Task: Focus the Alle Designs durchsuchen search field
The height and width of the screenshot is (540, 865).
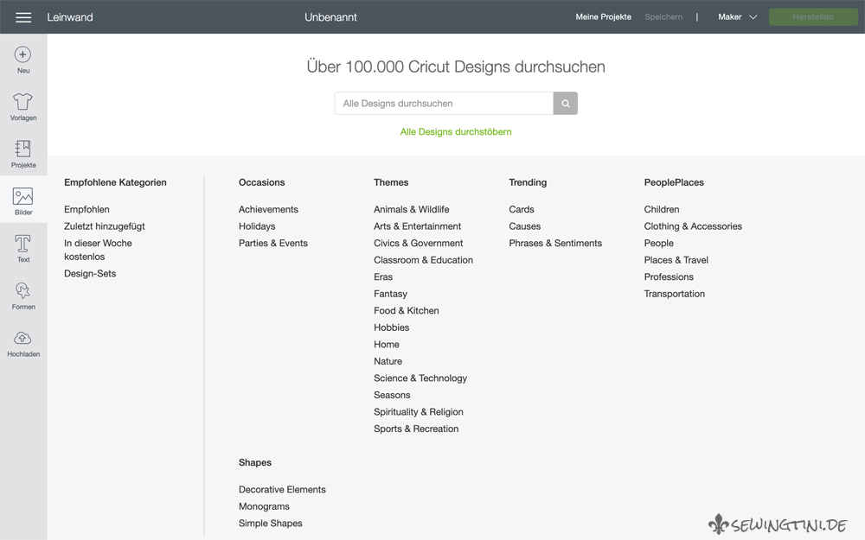Action: tap(444, 103)
